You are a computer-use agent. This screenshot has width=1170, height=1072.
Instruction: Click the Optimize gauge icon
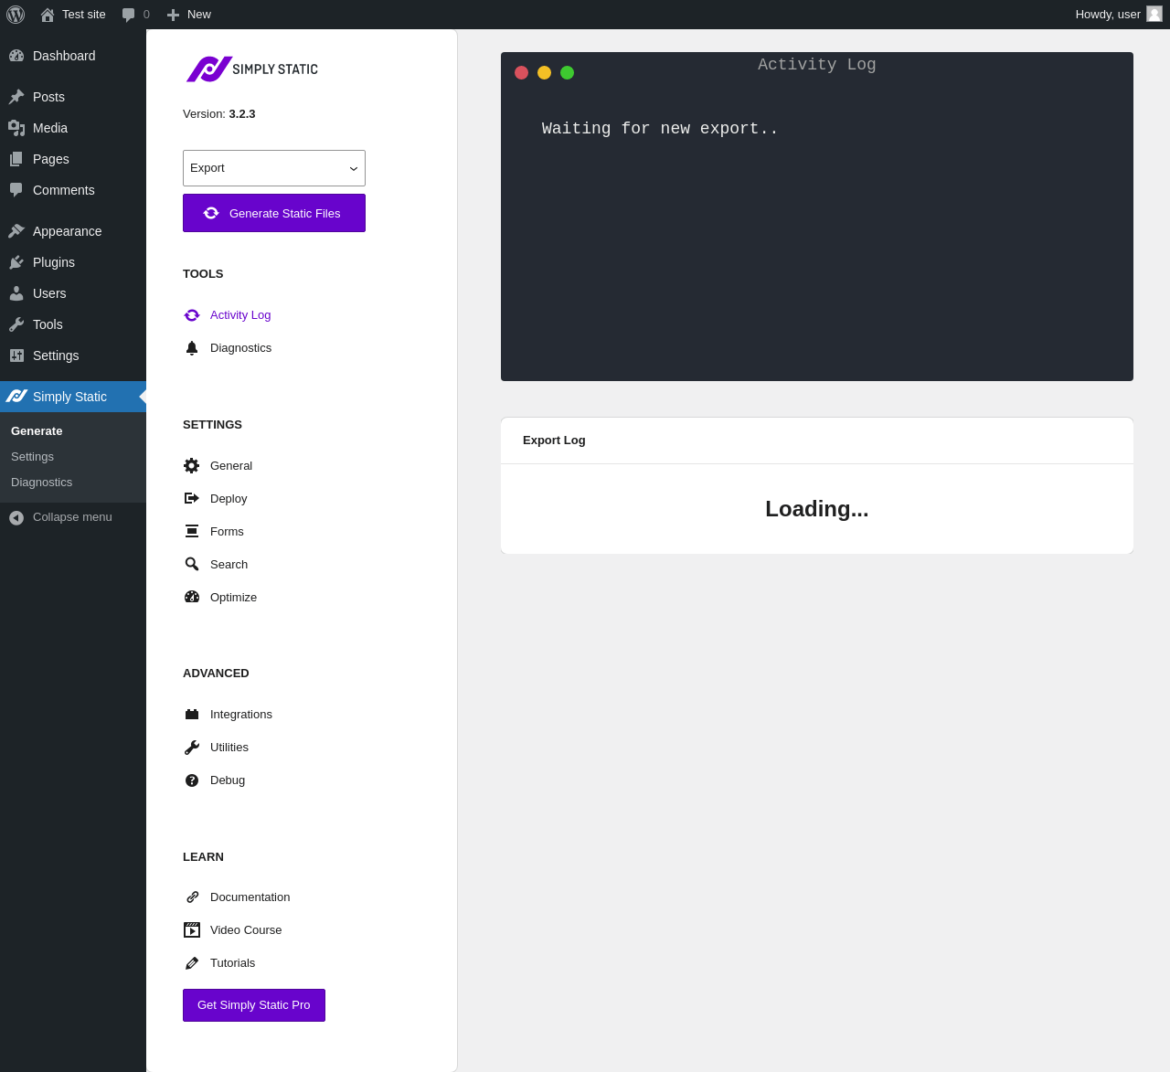(192, 598)
